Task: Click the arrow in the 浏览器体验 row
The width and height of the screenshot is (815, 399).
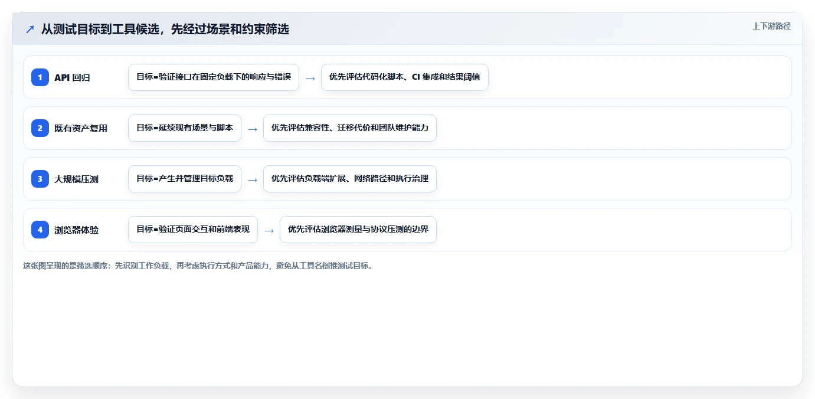Action: point(269,230)
